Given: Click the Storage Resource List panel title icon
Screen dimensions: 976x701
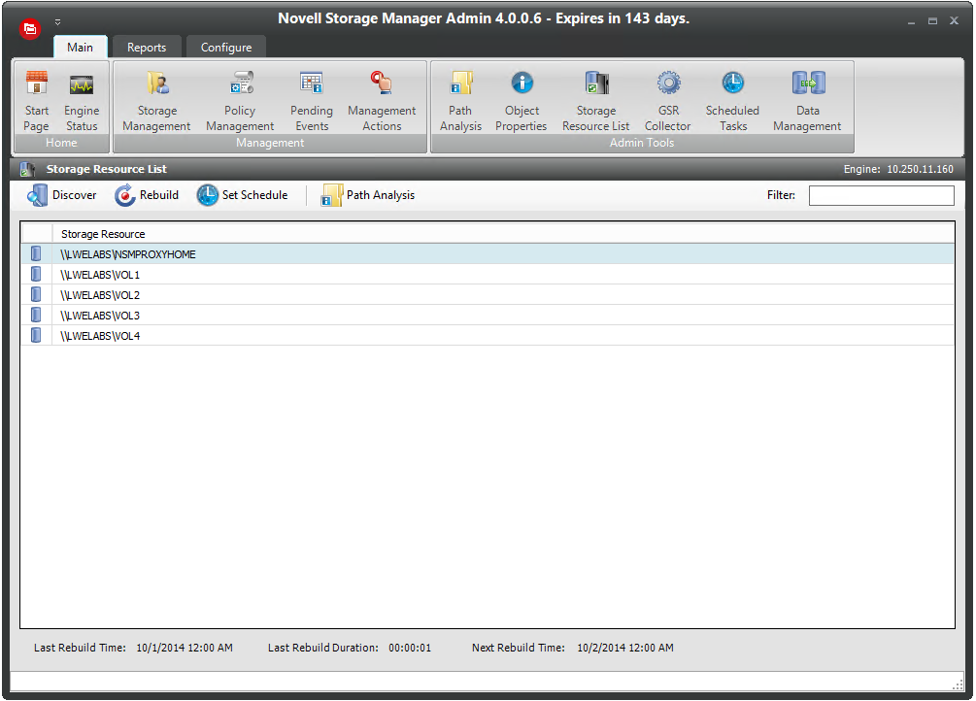Looking at the screenshot, I should click(x=27, y=169).
